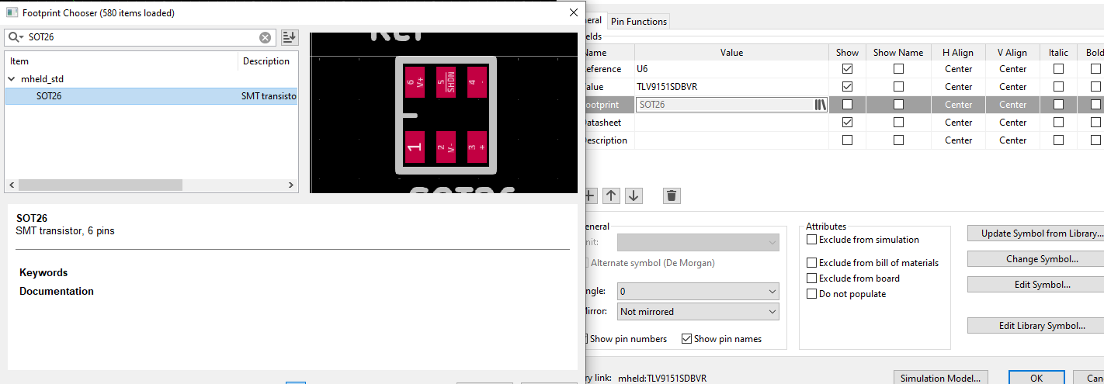1104x384 pixels.
Task: Confirm with the OK button
Action: coord(1036,378)
